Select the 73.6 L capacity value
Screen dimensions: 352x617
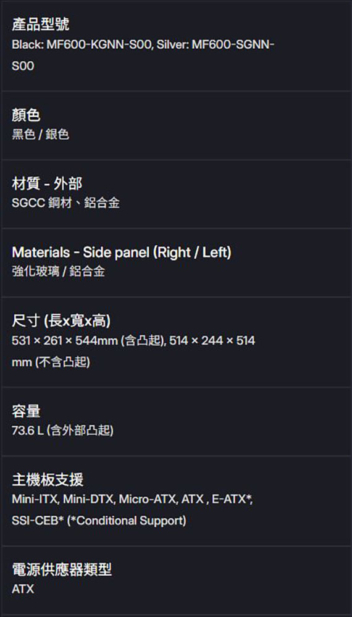62,431
